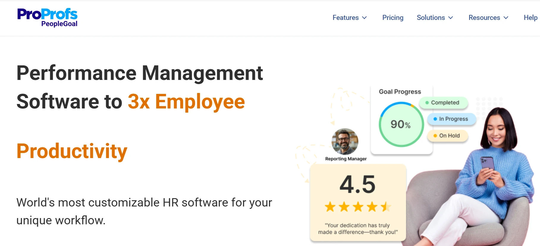Open the Solutions menu label

[x=431, y=18]
